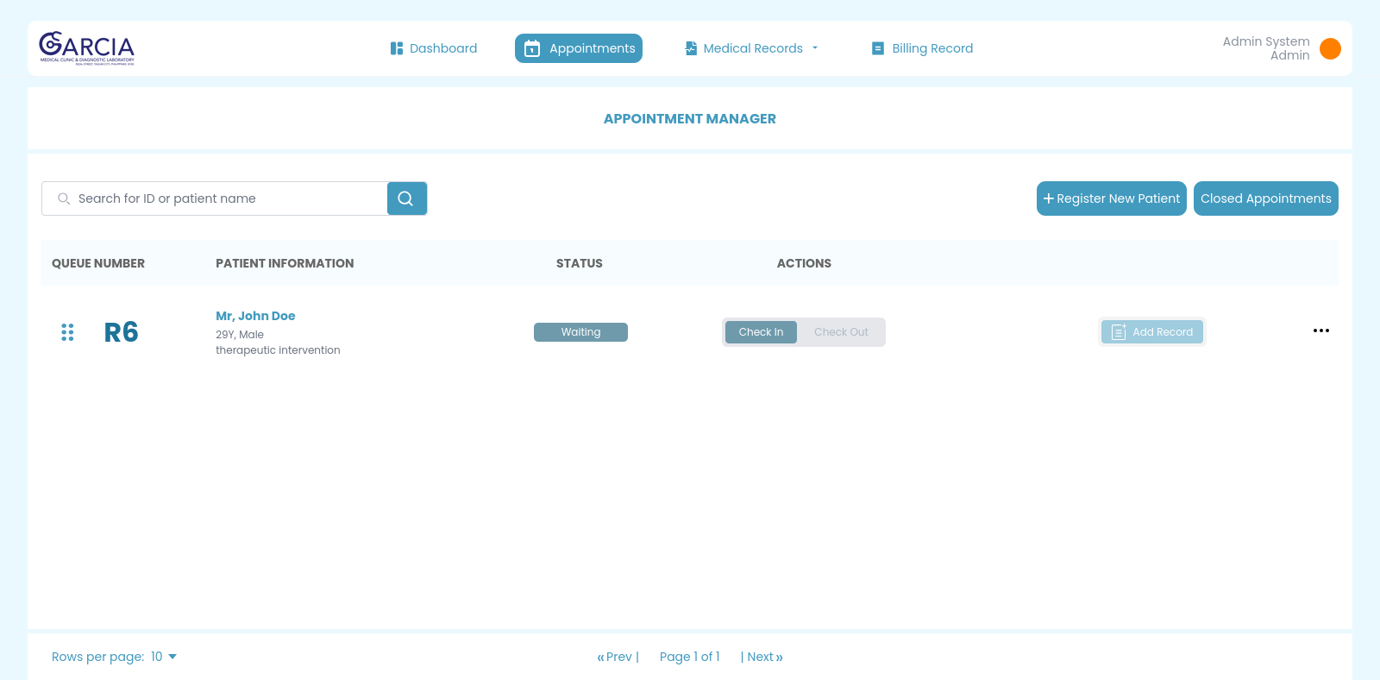Click the APPOINTMENT MANAGER heading
1380x680 pixels.
(690, 119)
